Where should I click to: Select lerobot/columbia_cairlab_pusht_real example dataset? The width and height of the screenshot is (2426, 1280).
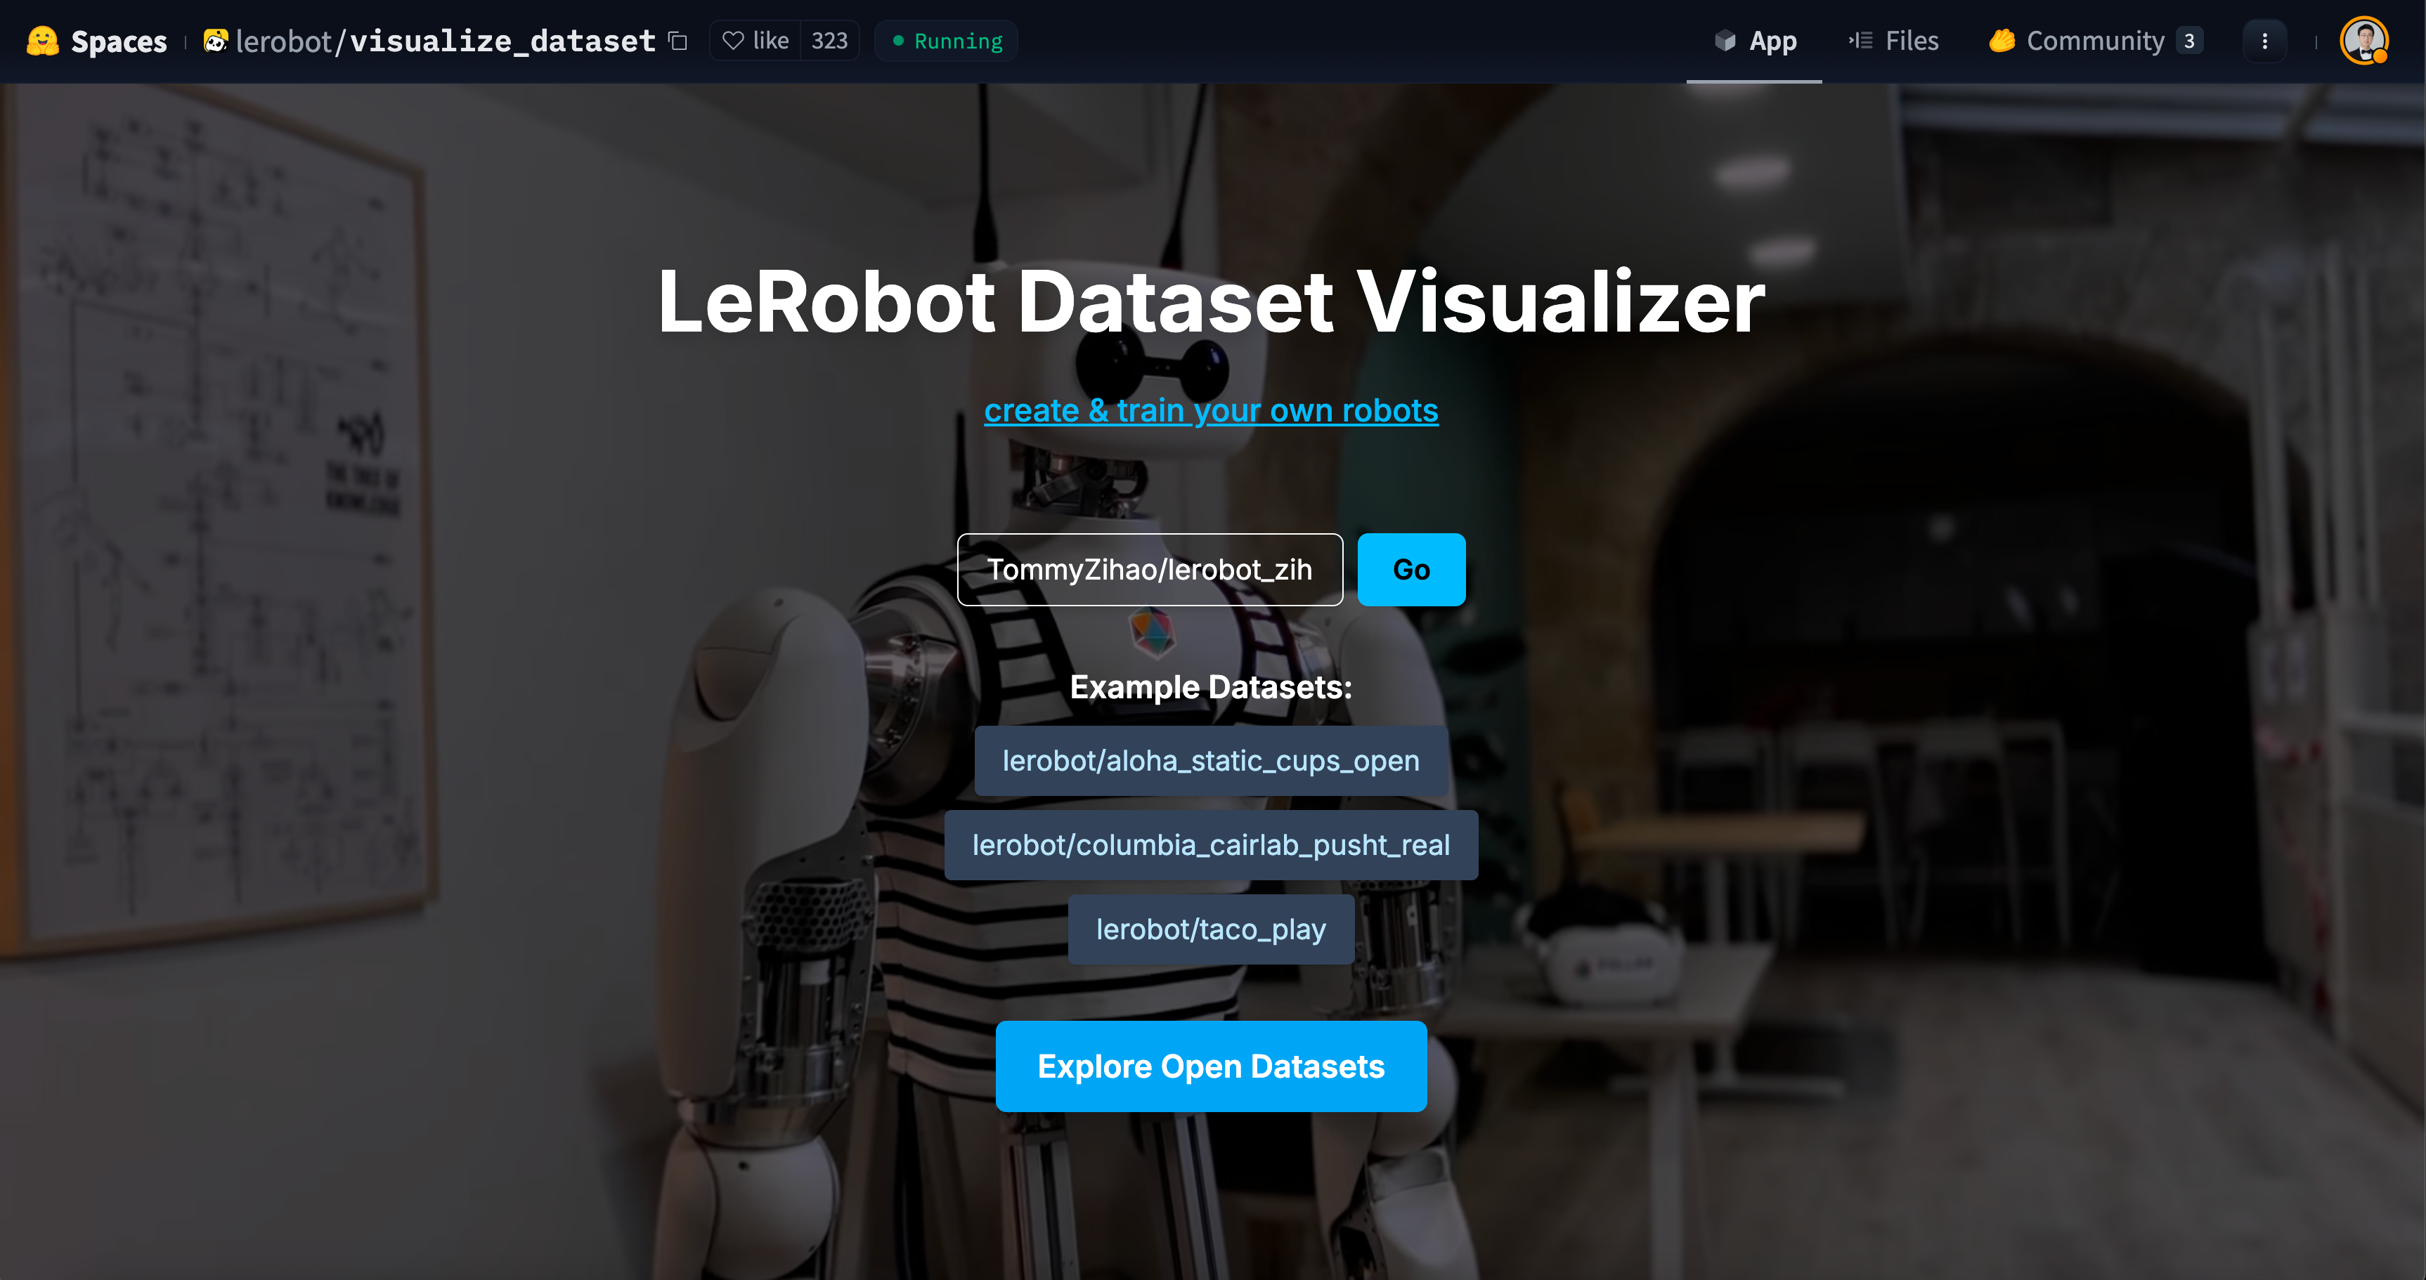point(1211,845)
